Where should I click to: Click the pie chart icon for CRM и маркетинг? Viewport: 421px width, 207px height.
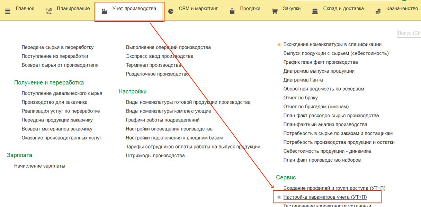[171, 11]
